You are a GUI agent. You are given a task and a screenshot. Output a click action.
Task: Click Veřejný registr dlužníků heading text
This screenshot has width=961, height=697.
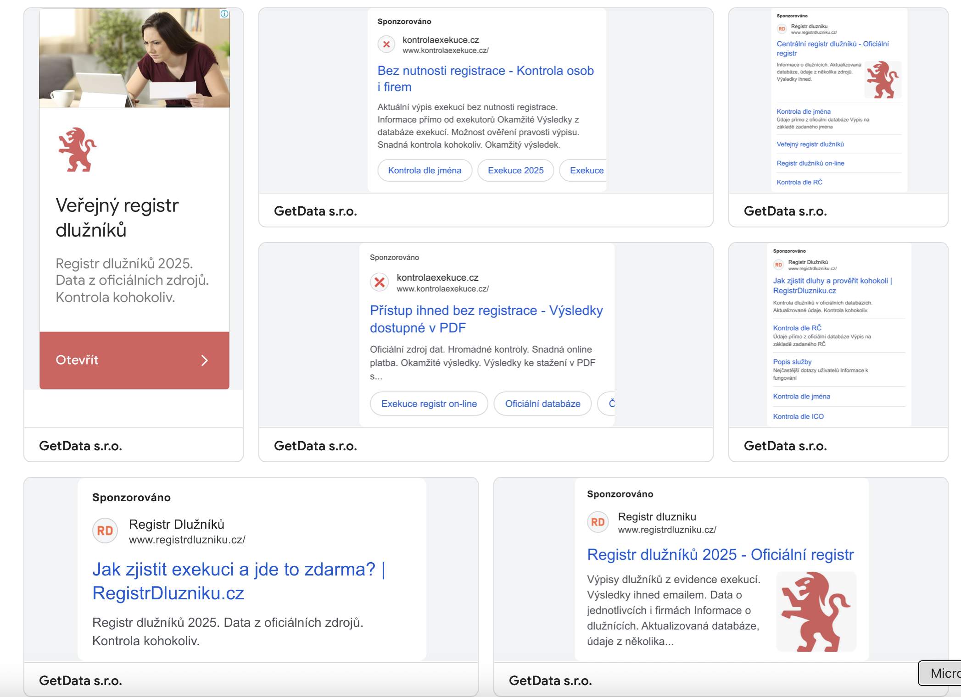117,217
